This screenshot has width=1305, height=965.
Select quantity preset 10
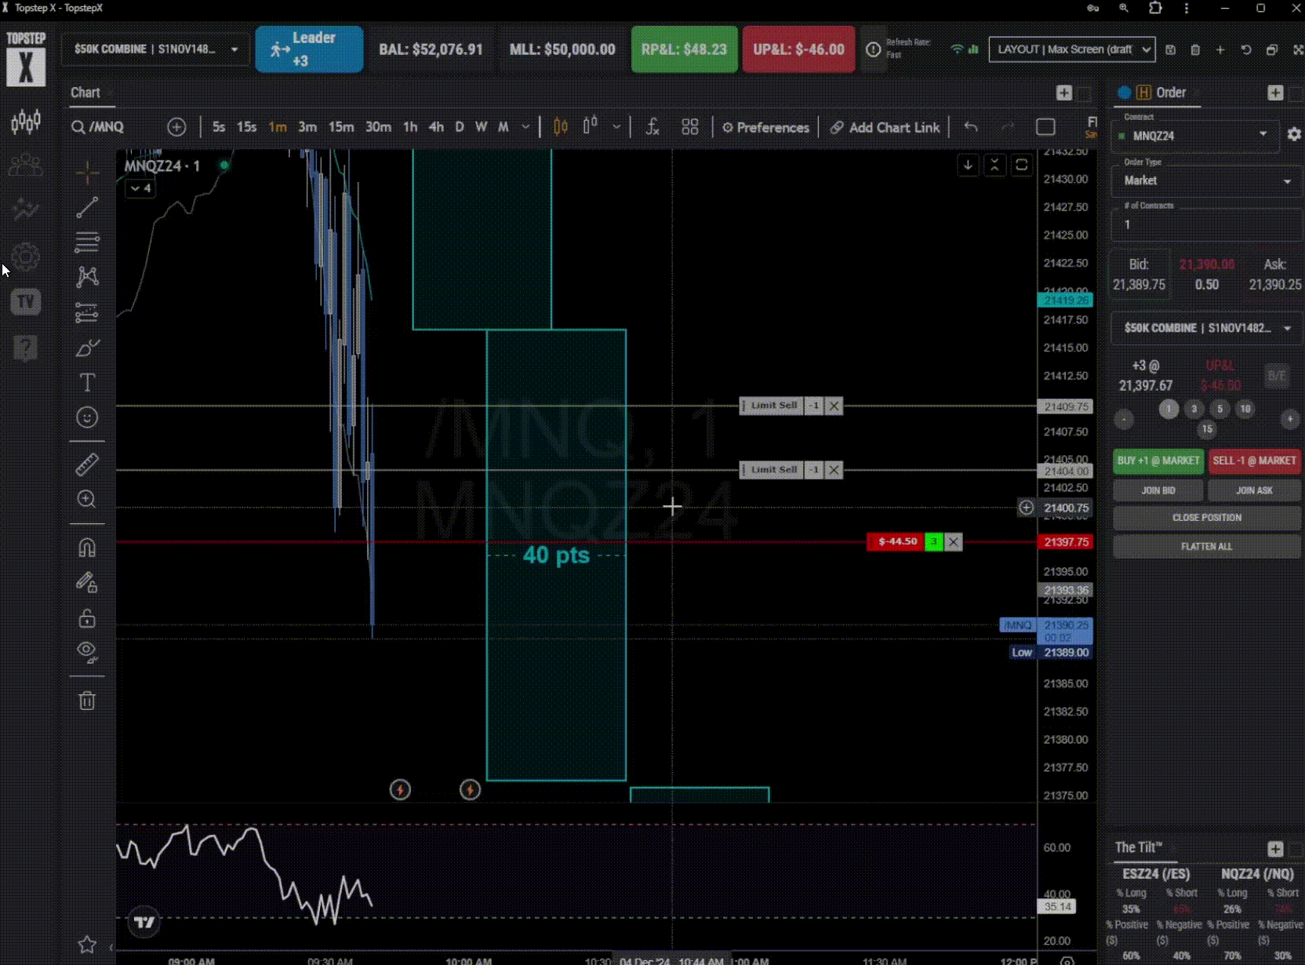point(1245,409)
